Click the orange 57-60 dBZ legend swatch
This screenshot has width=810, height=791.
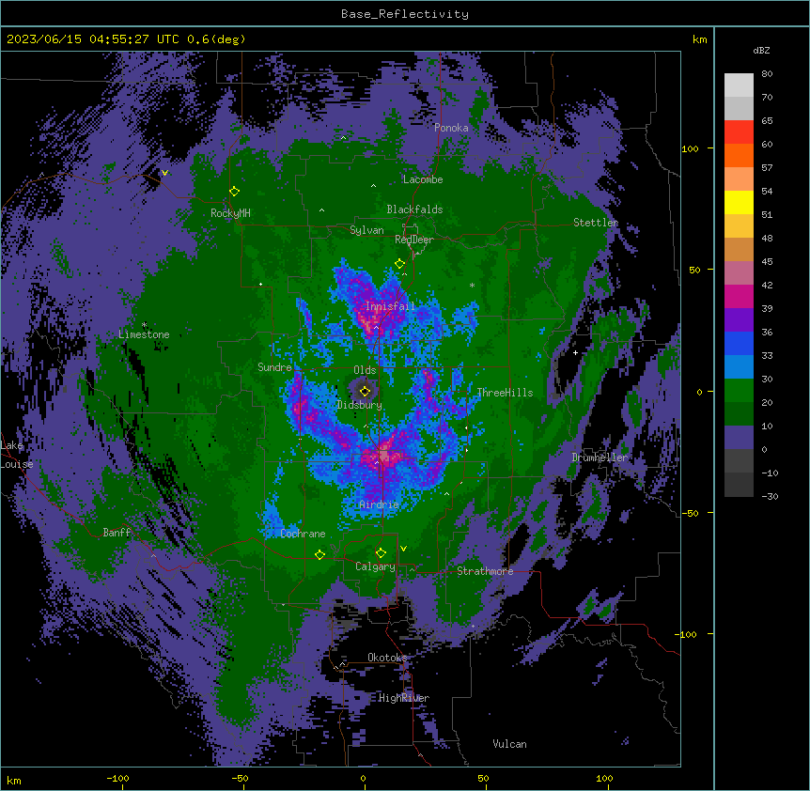739,155
